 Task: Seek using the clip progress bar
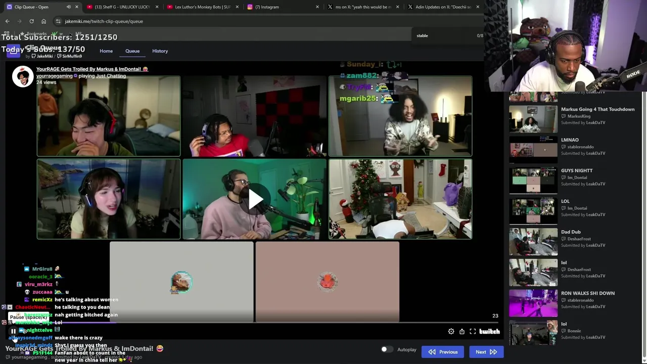[255, 323]
